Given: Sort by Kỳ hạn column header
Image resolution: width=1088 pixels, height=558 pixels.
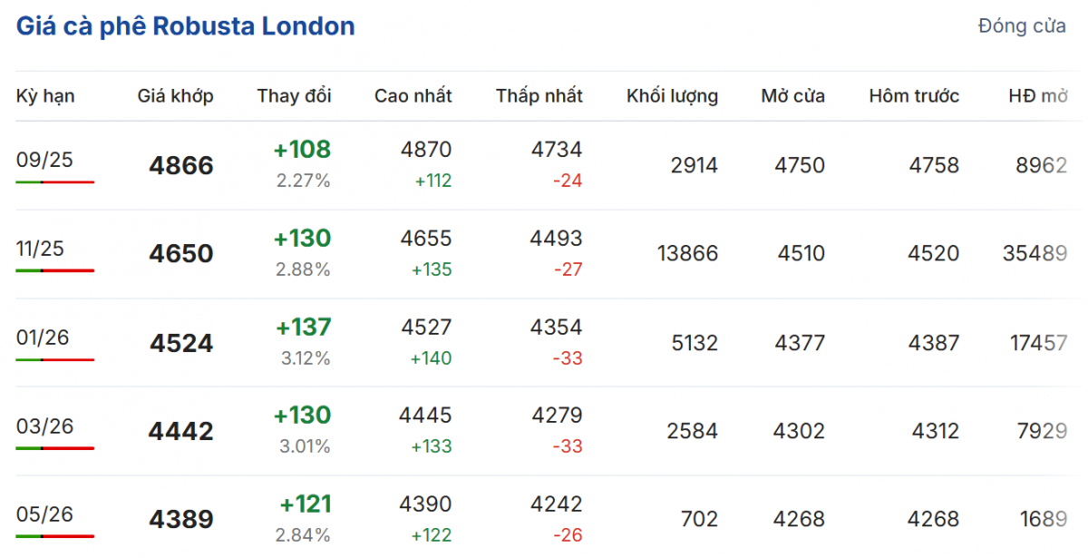Looking at the screenshot, I should [45, 95].
